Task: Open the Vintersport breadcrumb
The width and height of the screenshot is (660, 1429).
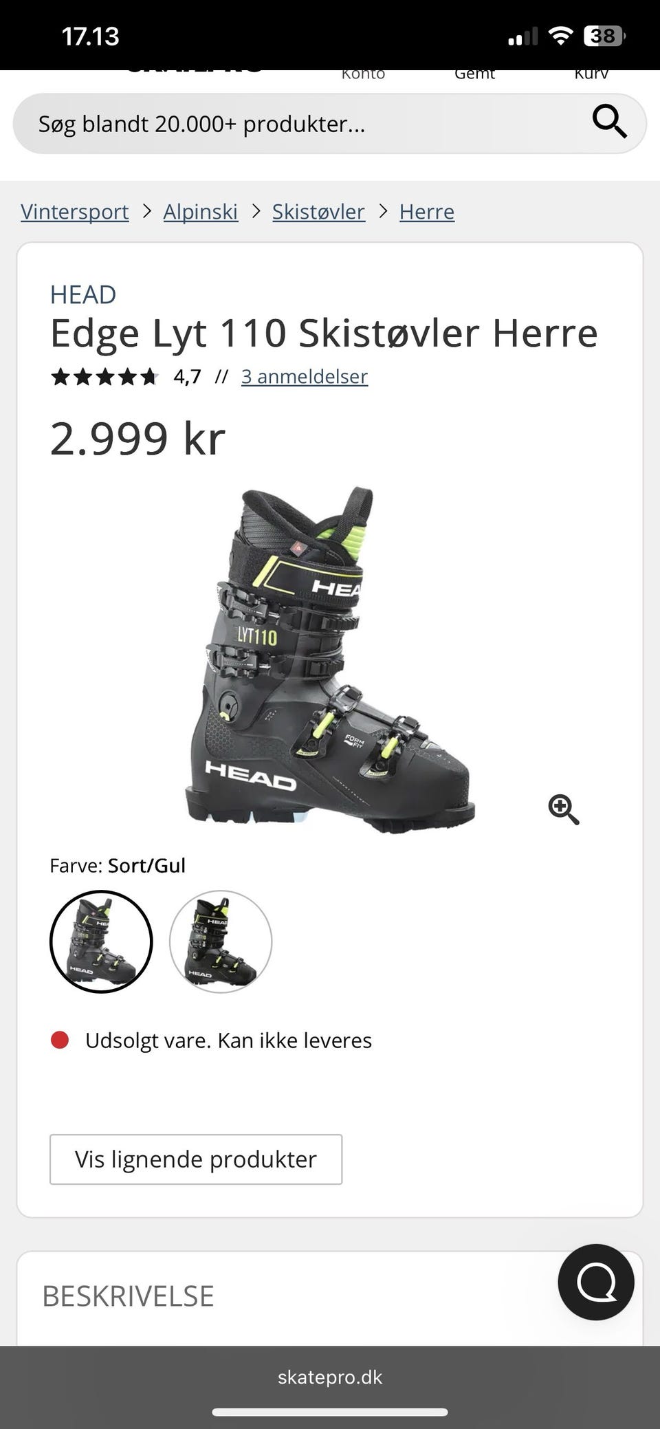Action: coord(75,212)
